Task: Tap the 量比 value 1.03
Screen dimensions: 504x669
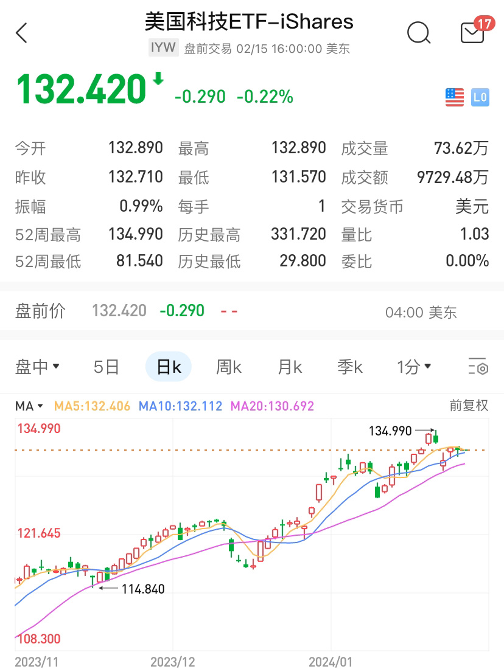Action: pyautogui.click(x=474, y=234)
